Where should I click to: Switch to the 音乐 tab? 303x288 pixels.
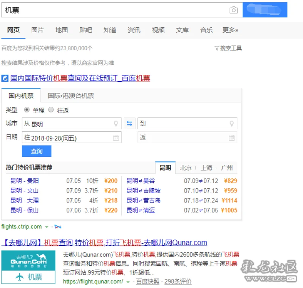pos(206,30)
